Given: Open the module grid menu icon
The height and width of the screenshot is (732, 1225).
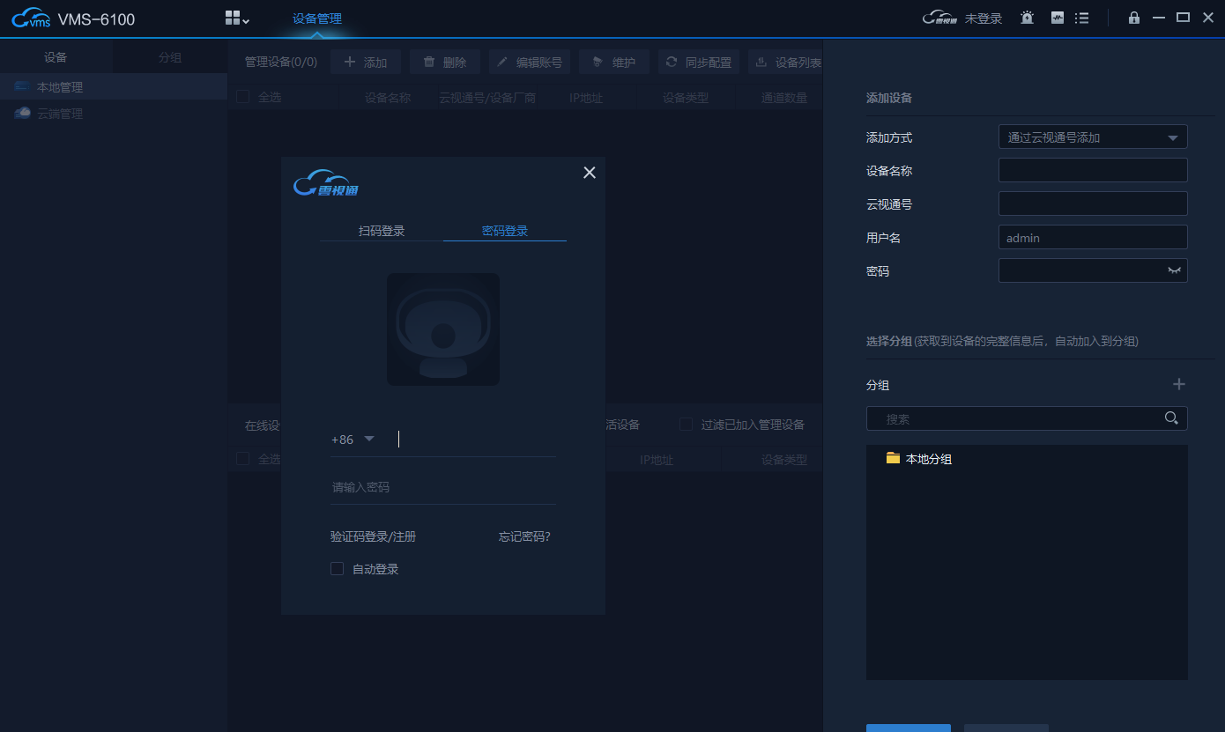Looking at the screenshot, I should 237,18.
